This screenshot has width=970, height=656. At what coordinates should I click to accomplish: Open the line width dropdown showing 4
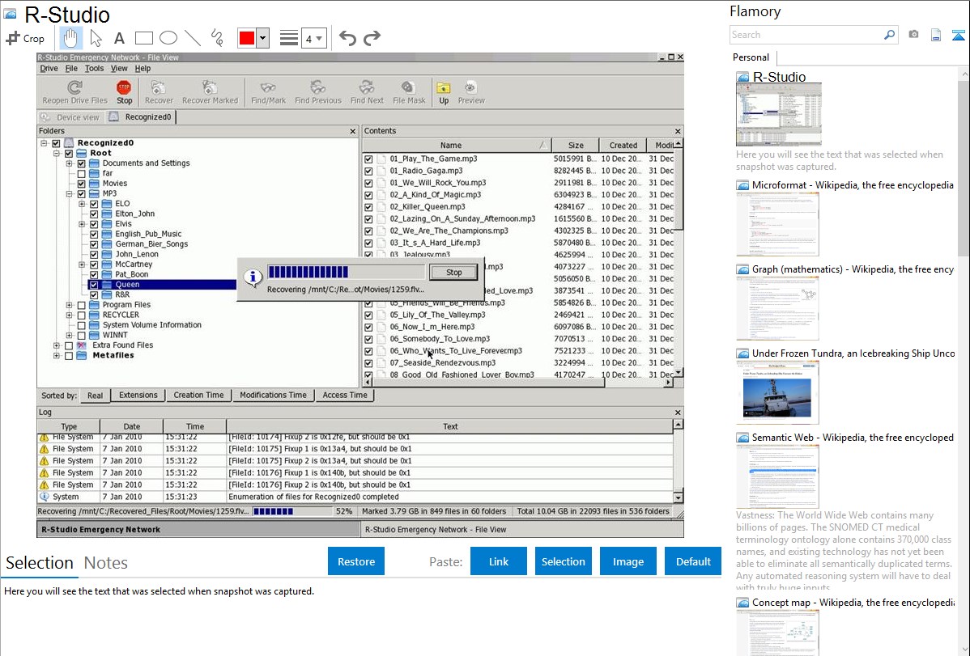coord(314,38)
